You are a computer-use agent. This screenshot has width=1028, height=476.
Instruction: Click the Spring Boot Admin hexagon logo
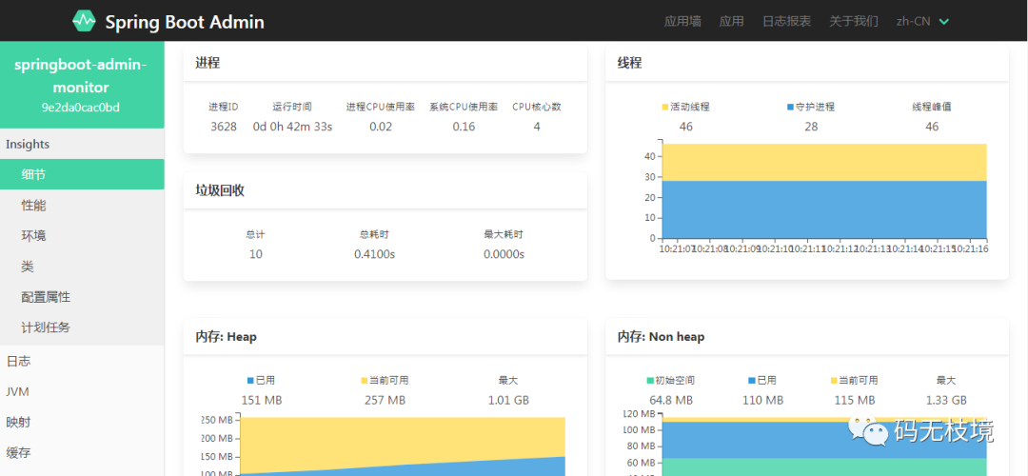pyautogui.click(x=85, y=21)
